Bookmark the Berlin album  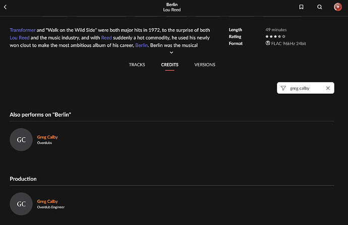coord(301,7)
